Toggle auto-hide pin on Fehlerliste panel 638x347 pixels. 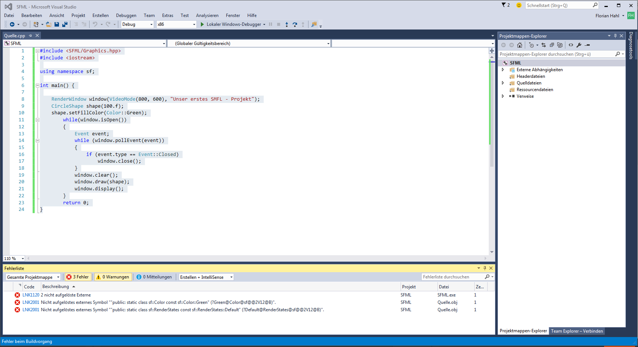tap(485, 268)
